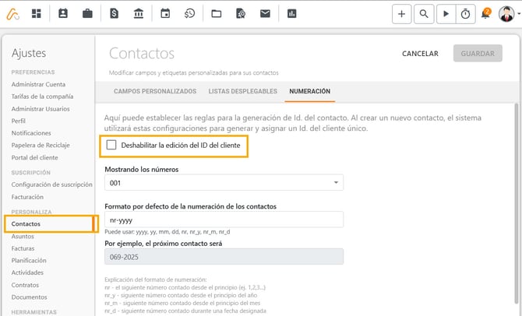
Task: Open the invoices dollar document icon
Action: [x=115, y=14]
